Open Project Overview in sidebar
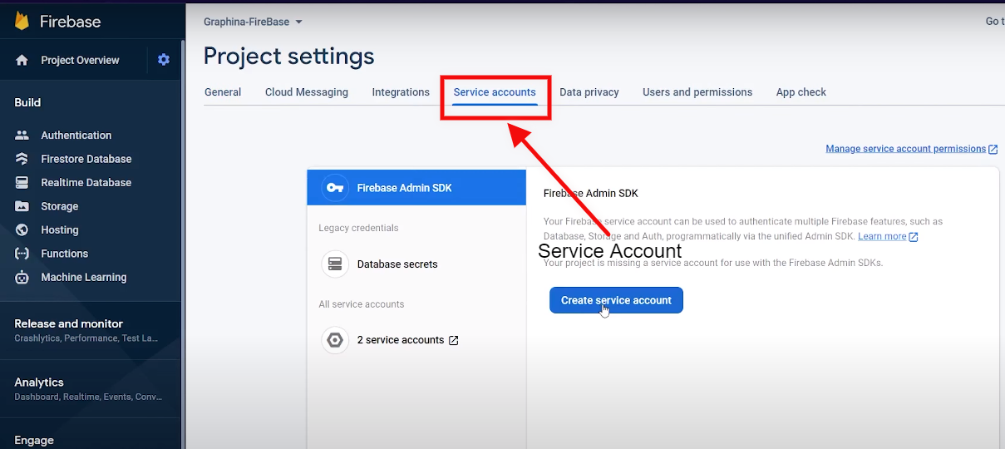This screenshot has width=1005, height=449. point(80,61)
